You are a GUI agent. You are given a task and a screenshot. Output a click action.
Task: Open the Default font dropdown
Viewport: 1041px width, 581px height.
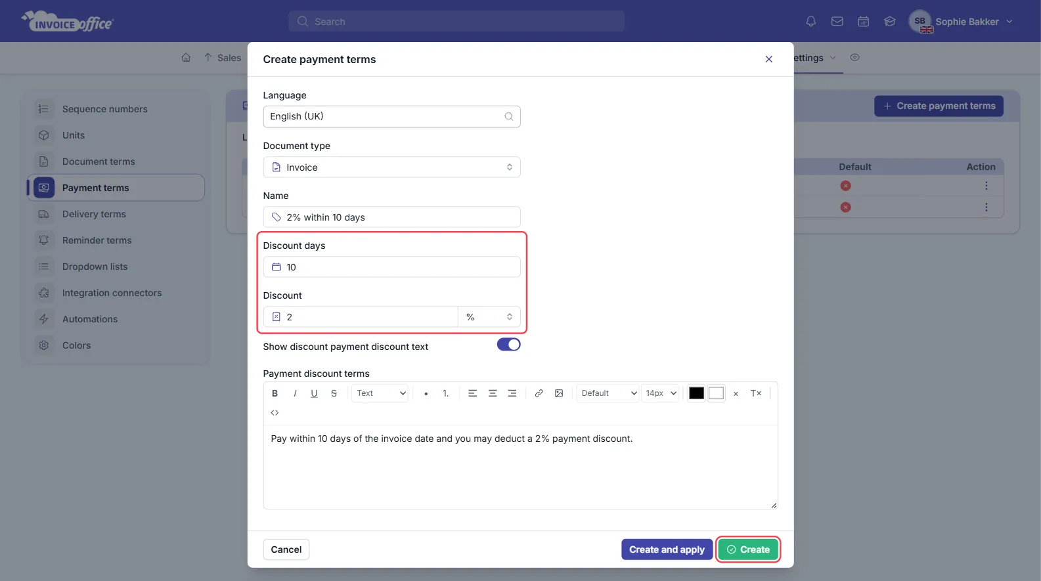608,393
